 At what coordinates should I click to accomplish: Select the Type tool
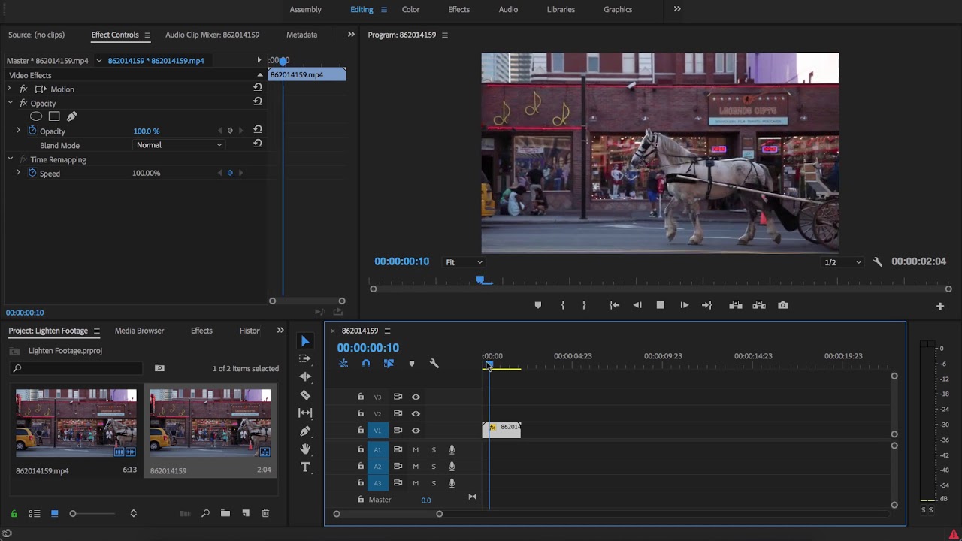pos(305,467)
